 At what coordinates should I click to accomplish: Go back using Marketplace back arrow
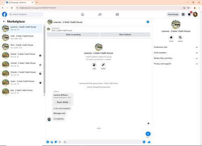(4, 21)
